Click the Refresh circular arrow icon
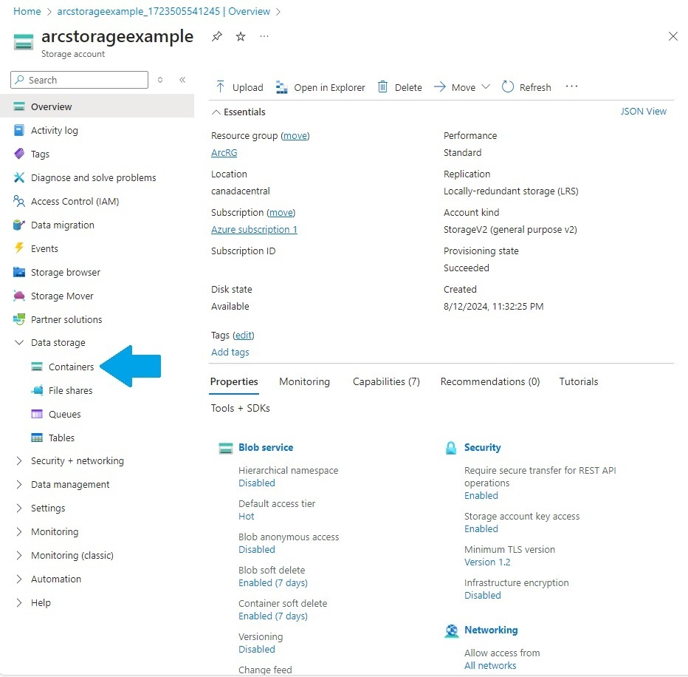The height and width of the screenshot is (677, 688). (508, 87)
